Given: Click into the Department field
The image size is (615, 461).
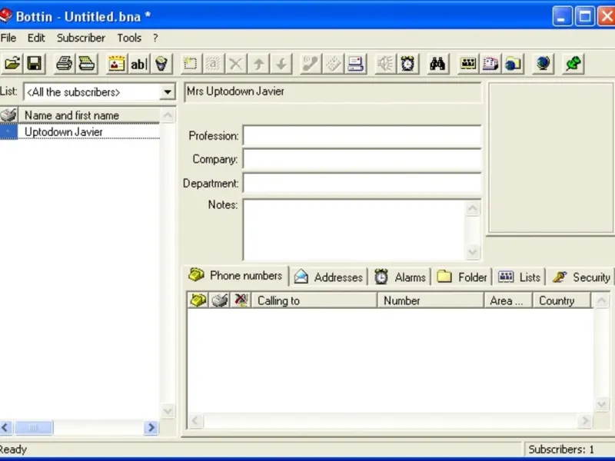Looking at the screenshot, I should click(x=361, y=183).
